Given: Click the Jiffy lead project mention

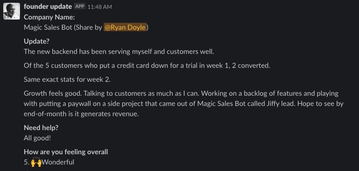Looking at the screenshot, I should click(x=281, y=104).
